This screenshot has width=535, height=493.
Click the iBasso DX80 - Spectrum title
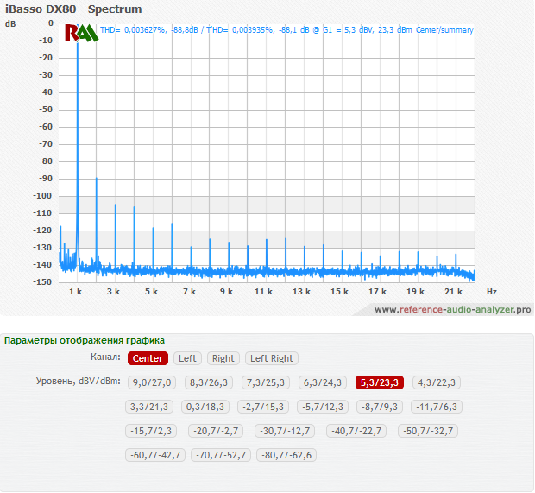click(73, 9)
